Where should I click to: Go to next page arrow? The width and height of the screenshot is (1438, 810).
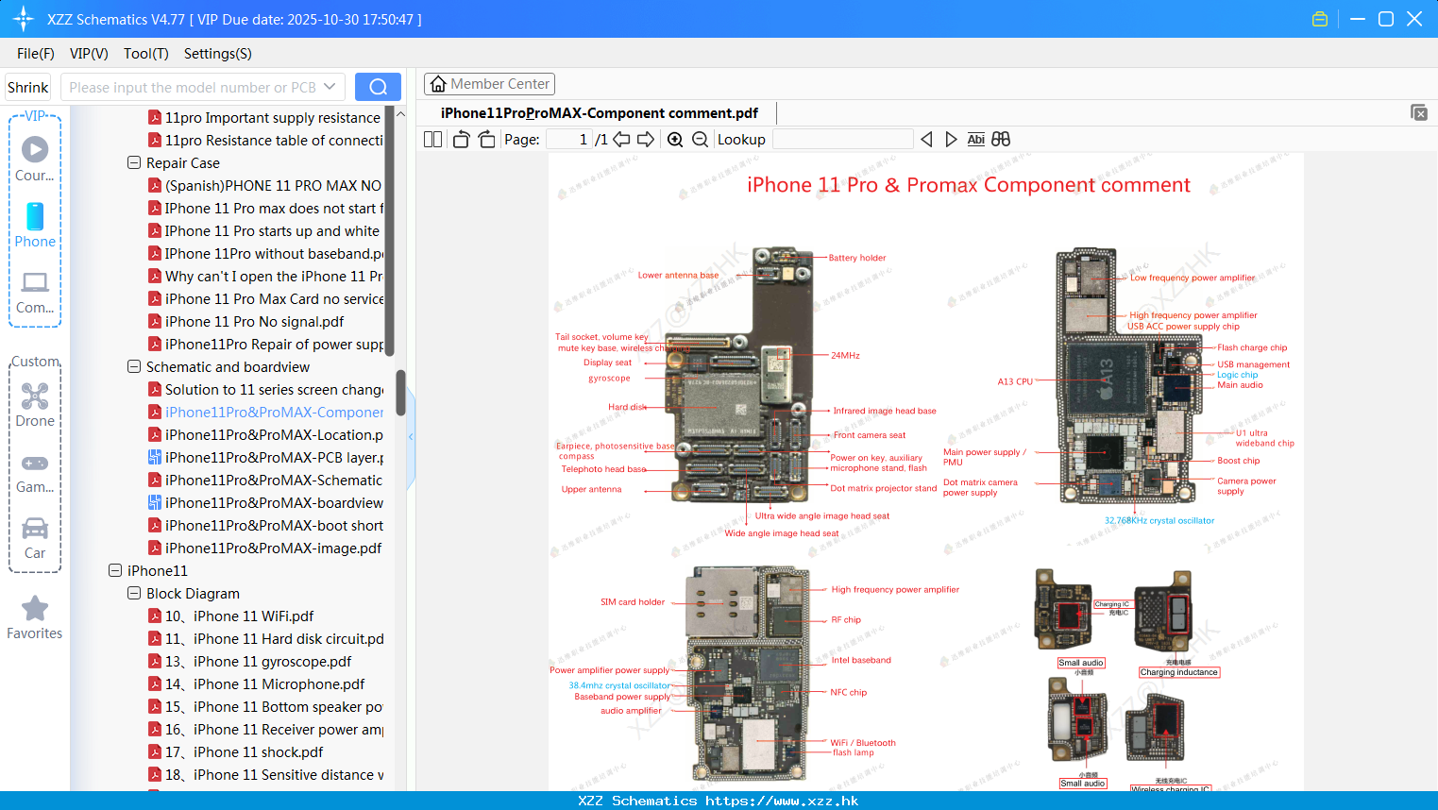click(x=646, y=139)
